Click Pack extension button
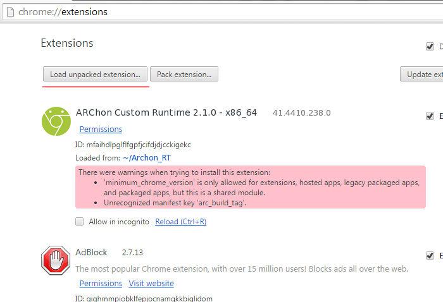Screen dimensions: 443x302 (x=184, y=74)
